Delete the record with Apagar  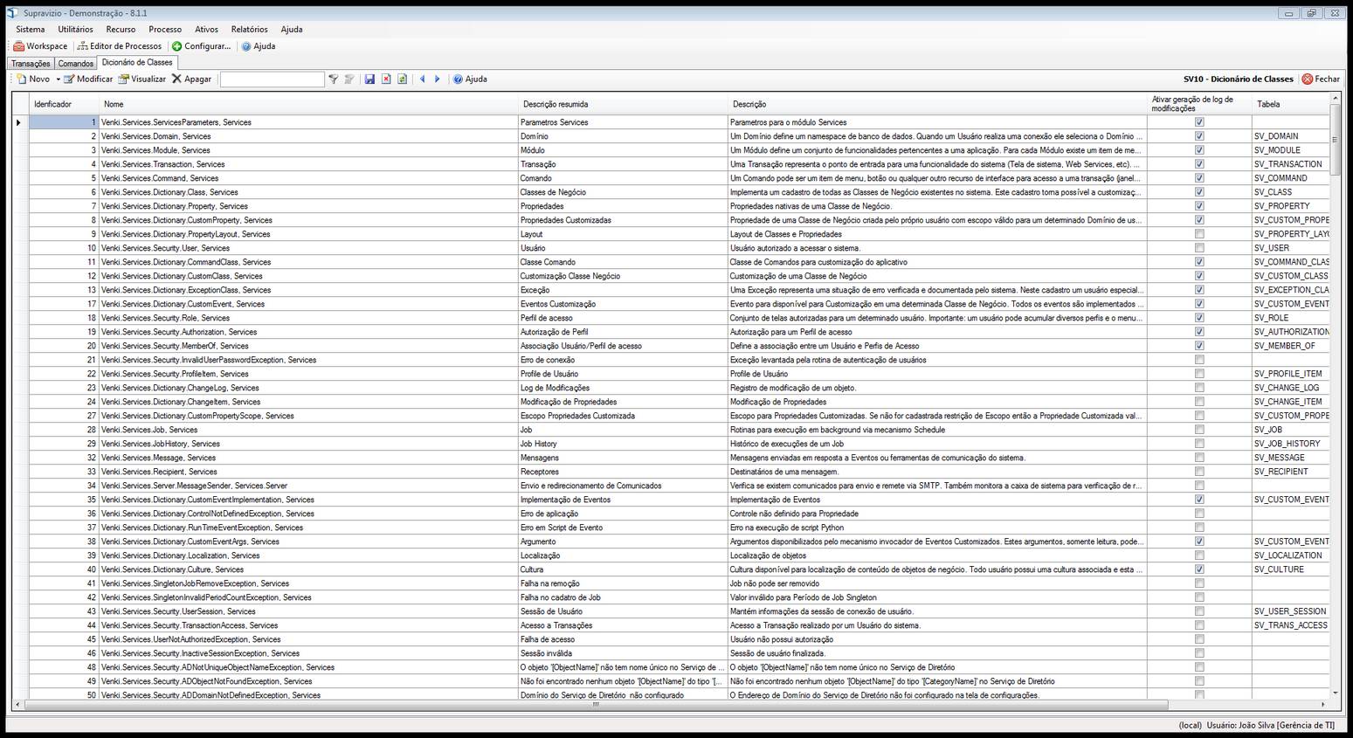(191, 79)
